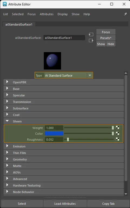Click the Sheen Weight slider handle
This screenshot has width=130, height=208.
(x=113, y=128)
